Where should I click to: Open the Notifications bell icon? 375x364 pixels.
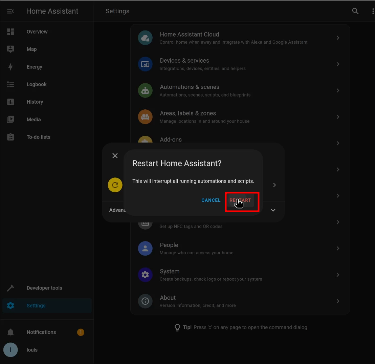10,332
